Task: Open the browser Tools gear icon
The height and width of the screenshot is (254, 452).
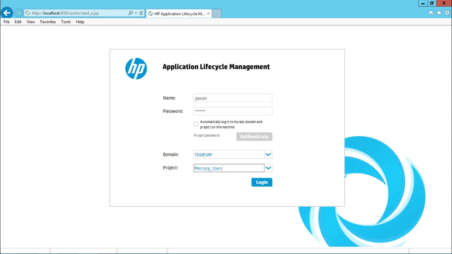Action: click(x=447, y=13)
